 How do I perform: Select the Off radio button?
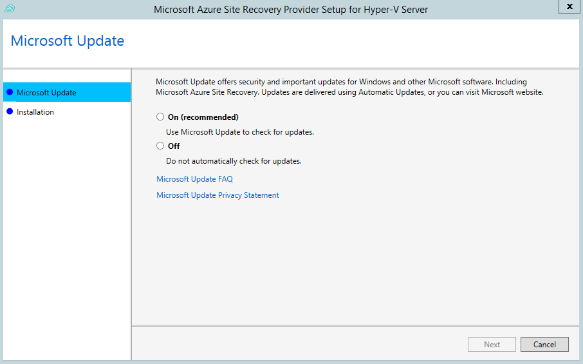[x=160, y=146]
